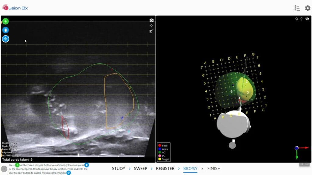Enable motion compensation via blue crosshair icon
The image size is (312, 175).
[x=5, y=39]
